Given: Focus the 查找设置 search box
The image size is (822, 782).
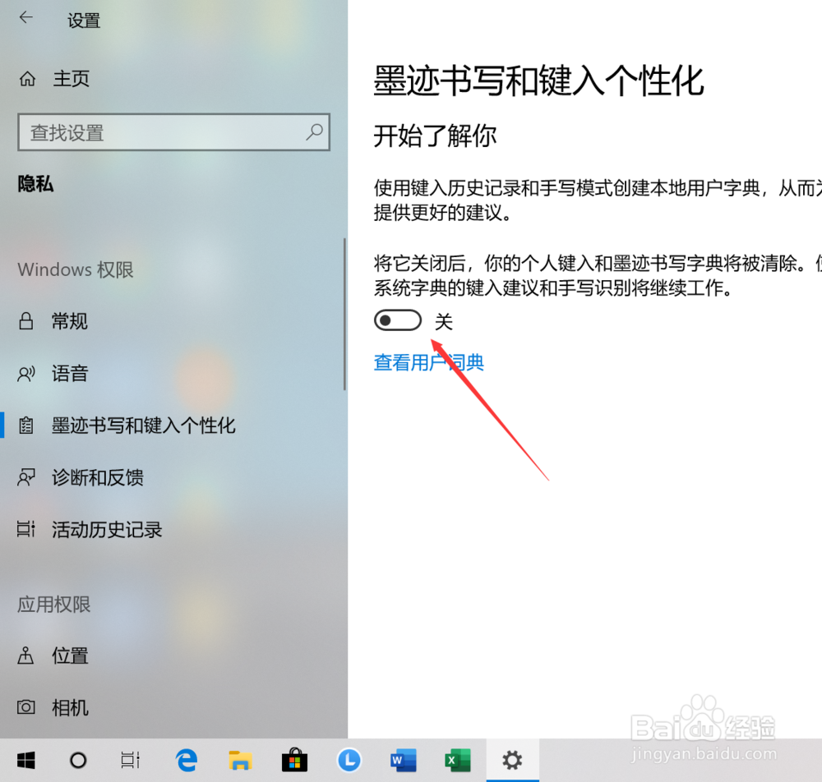Looking at the screenshot, I should point(173,132).
